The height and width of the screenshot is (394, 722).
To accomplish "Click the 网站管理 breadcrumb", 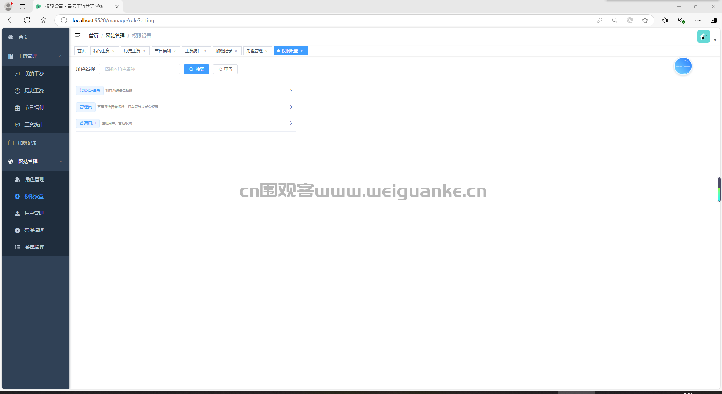I will [115, 36].
